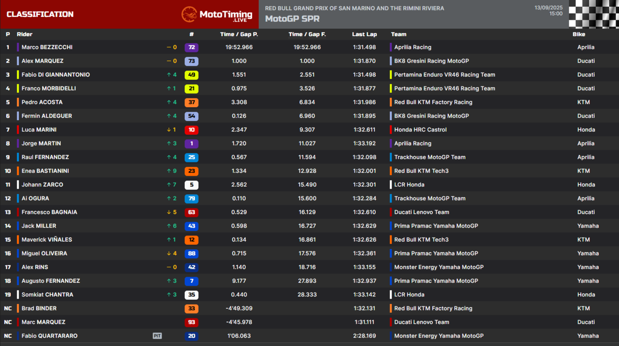Screen dimensions: 619x346
Task: Click the MotoGP SPR session label
Action: [x=292, y=19]
